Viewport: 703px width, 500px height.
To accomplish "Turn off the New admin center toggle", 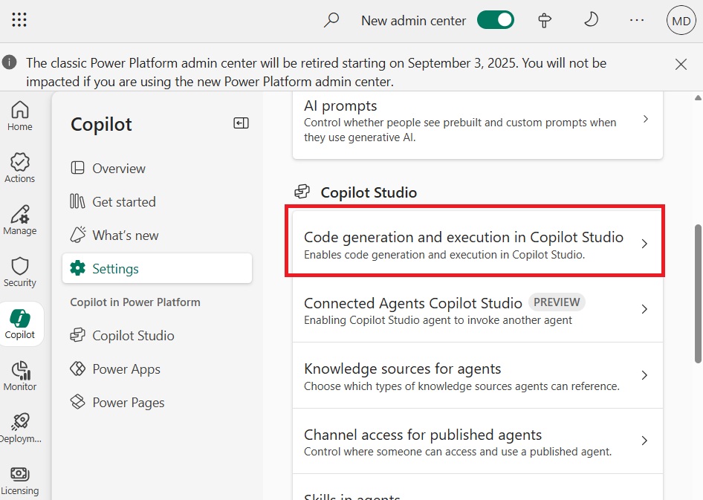I will tap(496, 20).
